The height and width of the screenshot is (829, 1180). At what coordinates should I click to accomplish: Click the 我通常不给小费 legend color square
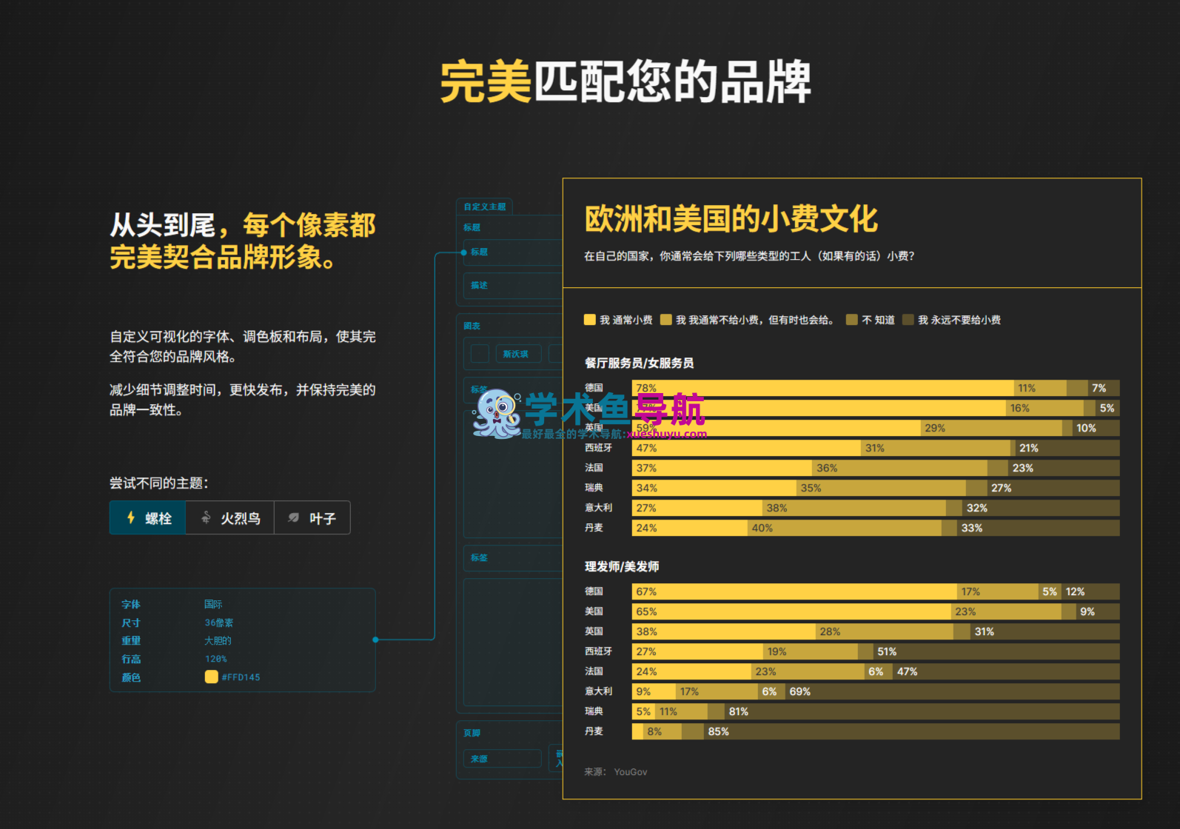666,320
